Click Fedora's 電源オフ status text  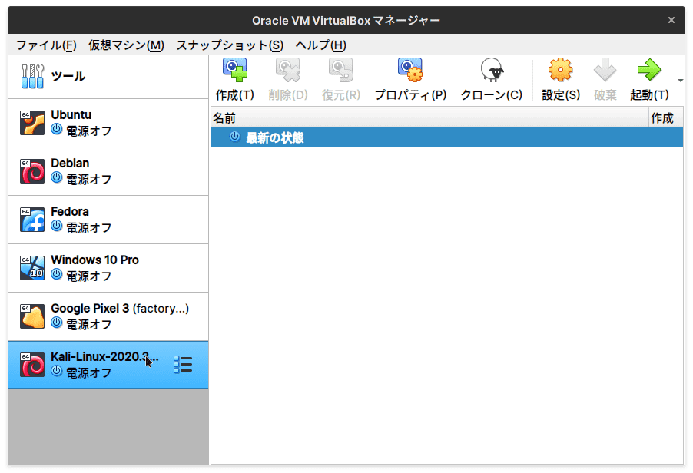pyautogui.click(x=89, y=227)
